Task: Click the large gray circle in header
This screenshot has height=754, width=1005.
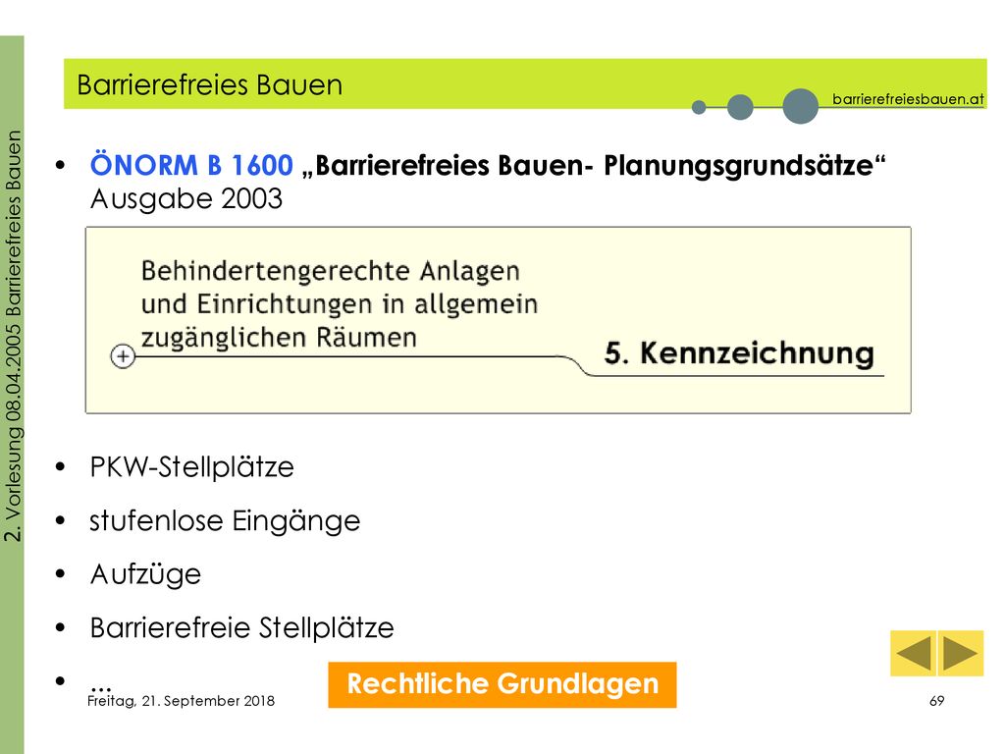Action: click(801, 106)
